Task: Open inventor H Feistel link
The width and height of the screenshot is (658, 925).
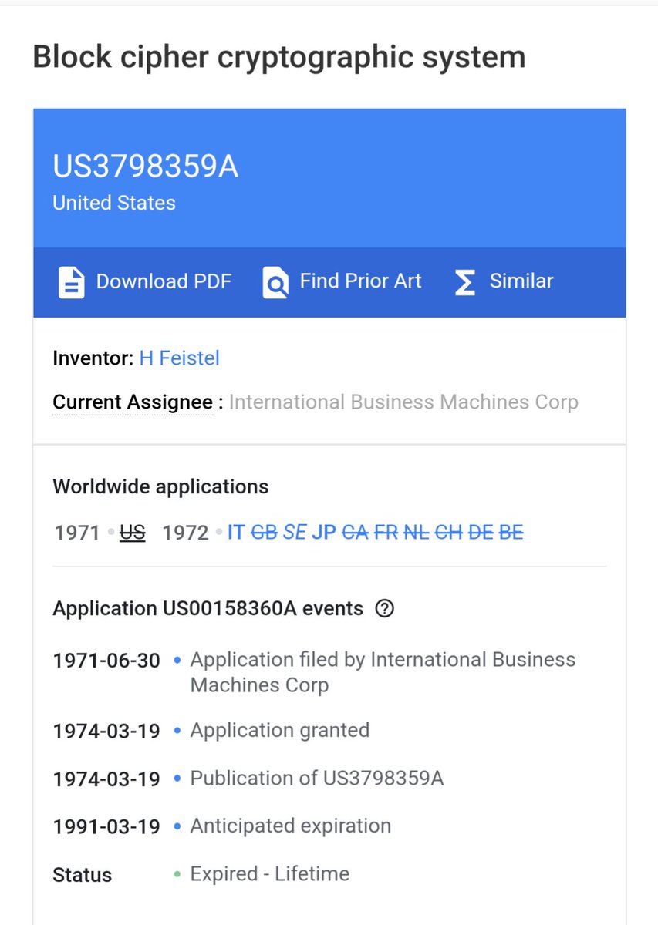Action: pos(179,358)
